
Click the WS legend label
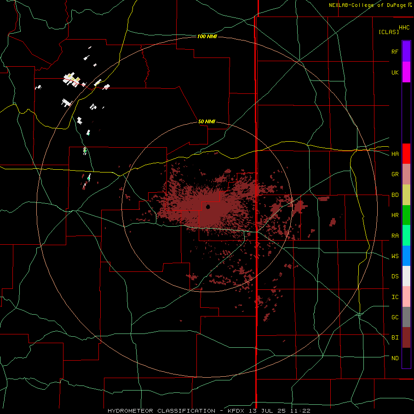[395, 256]
